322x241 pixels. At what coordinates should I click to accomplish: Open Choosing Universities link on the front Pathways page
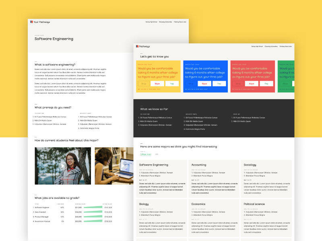[x=271, y=47]
